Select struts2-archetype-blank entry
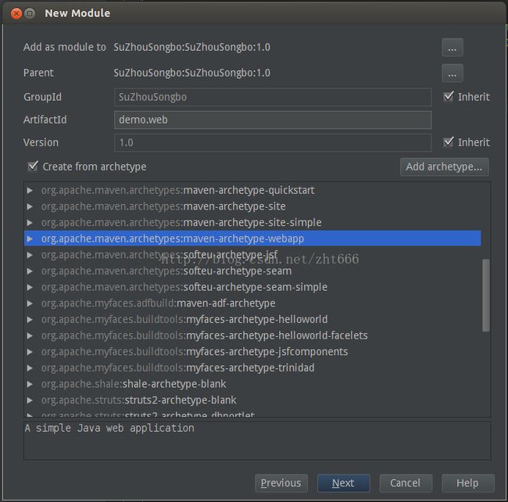The height and width of the screenshot is (502, 508). coord(138,400)
